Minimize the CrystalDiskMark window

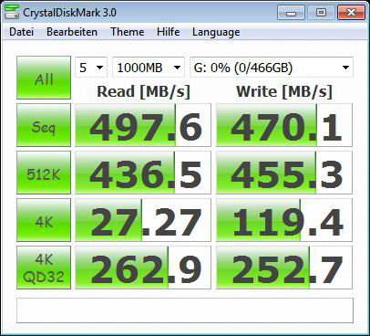291,13
